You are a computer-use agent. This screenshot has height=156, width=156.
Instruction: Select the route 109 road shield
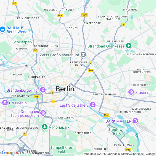(84, 15)
